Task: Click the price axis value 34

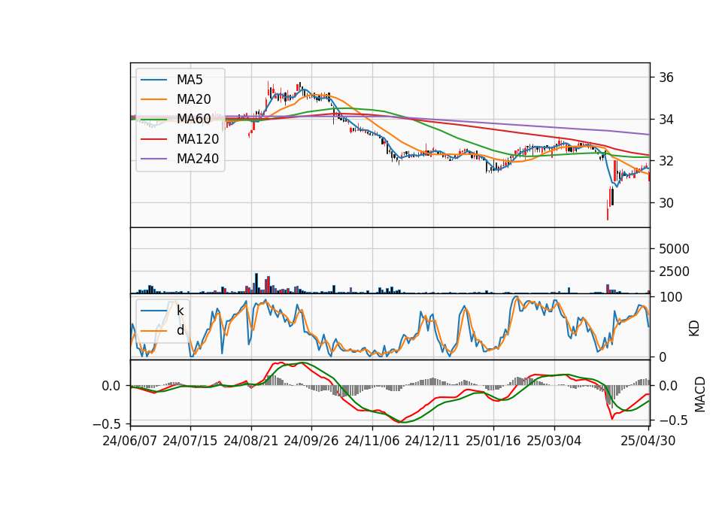Action: (x=666, y=120)
